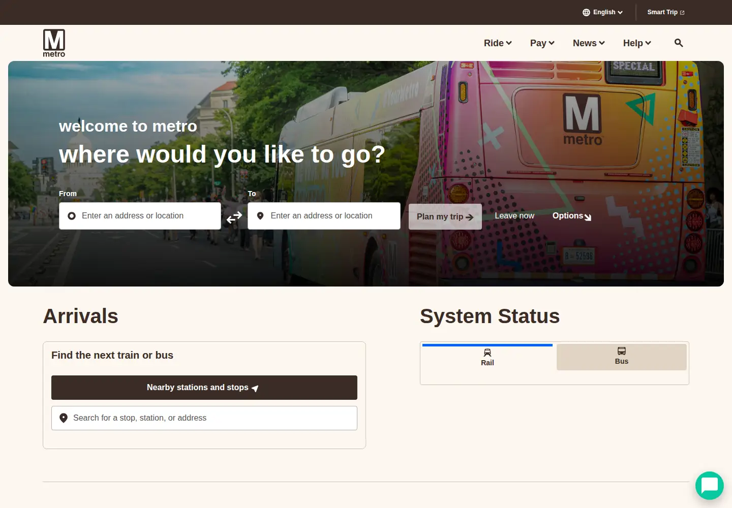Expand the Ride menu

click(x=498, y=43)
